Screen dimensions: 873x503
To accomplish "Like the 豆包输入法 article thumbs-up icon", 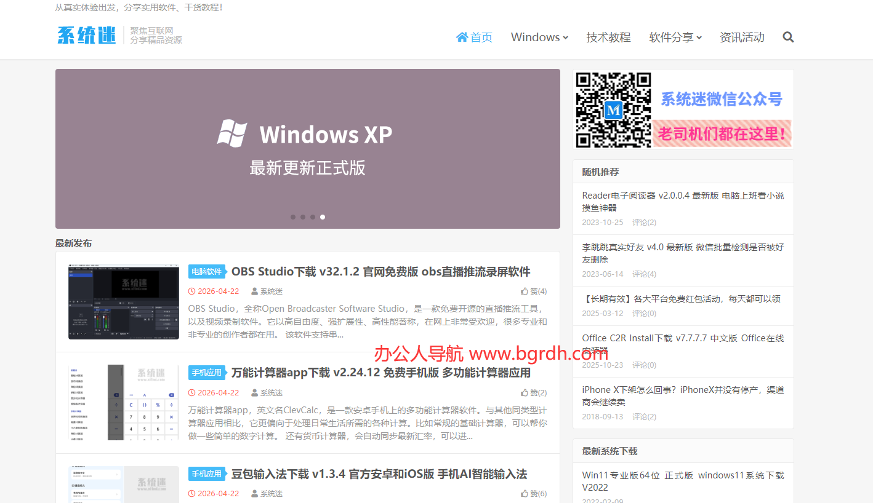I will [x=525, y=493].
